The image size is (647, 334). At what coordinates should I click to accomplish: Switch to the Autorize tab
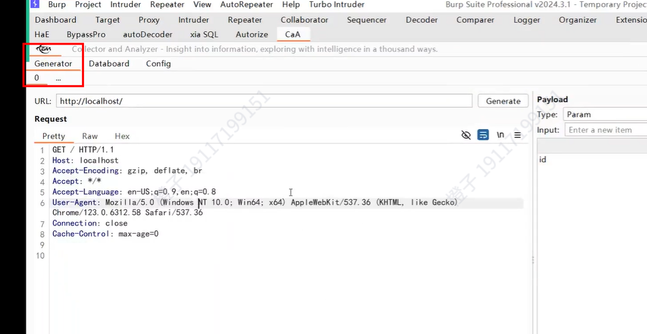pos(252,34)
